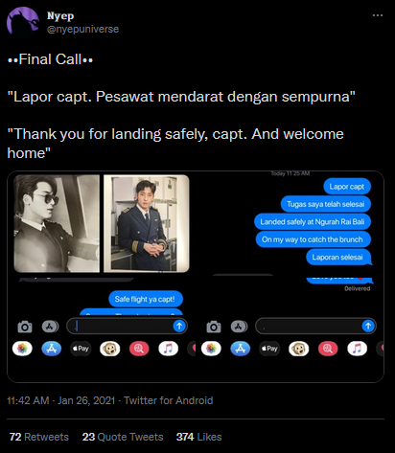The height and width of the screenshot is (453, 395).
Task: Open the black-and-white pilot photo
Action: [57, 223]
